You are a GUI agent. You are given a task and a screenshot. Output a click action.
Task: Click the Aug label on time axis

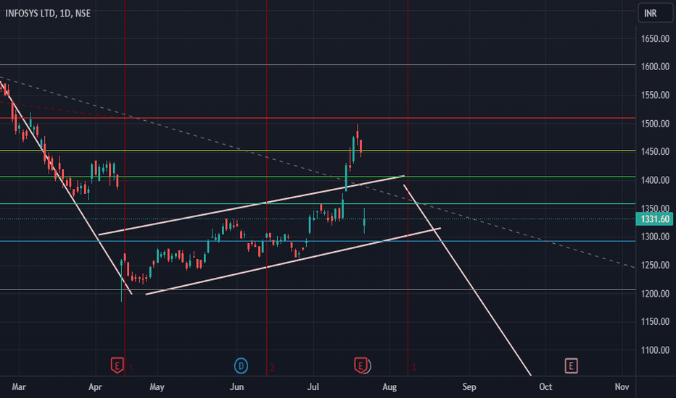[389, 387]
